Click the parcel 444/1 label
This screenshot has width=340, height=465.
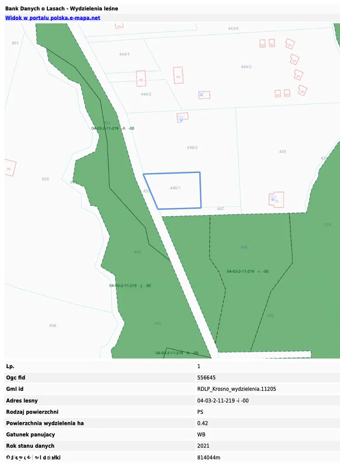click(124, 54)
